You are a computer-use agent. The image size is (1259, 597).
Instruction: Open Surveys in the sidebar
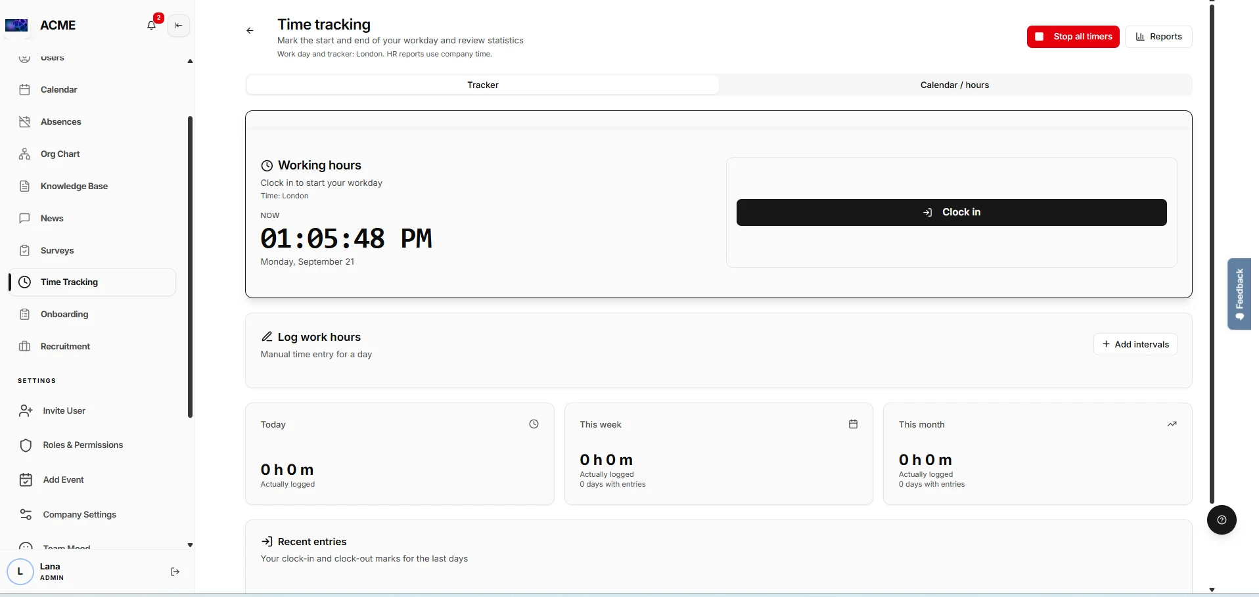pos(92,250)
